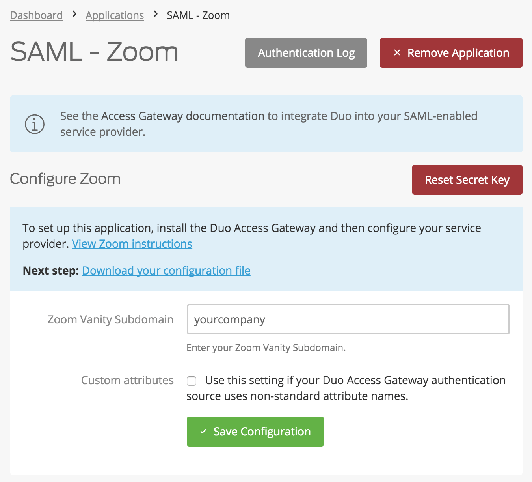
Task: Select the yourcompany text in the subdomain field
Action: (230, 319)
